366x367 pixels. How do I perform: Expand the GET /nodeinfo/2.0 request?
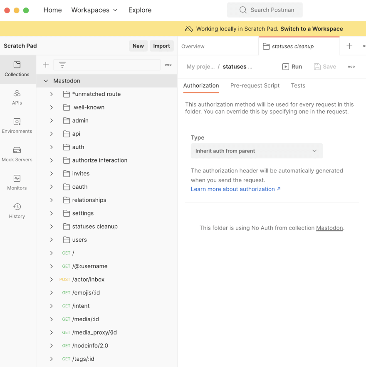(x=52, y=346)
